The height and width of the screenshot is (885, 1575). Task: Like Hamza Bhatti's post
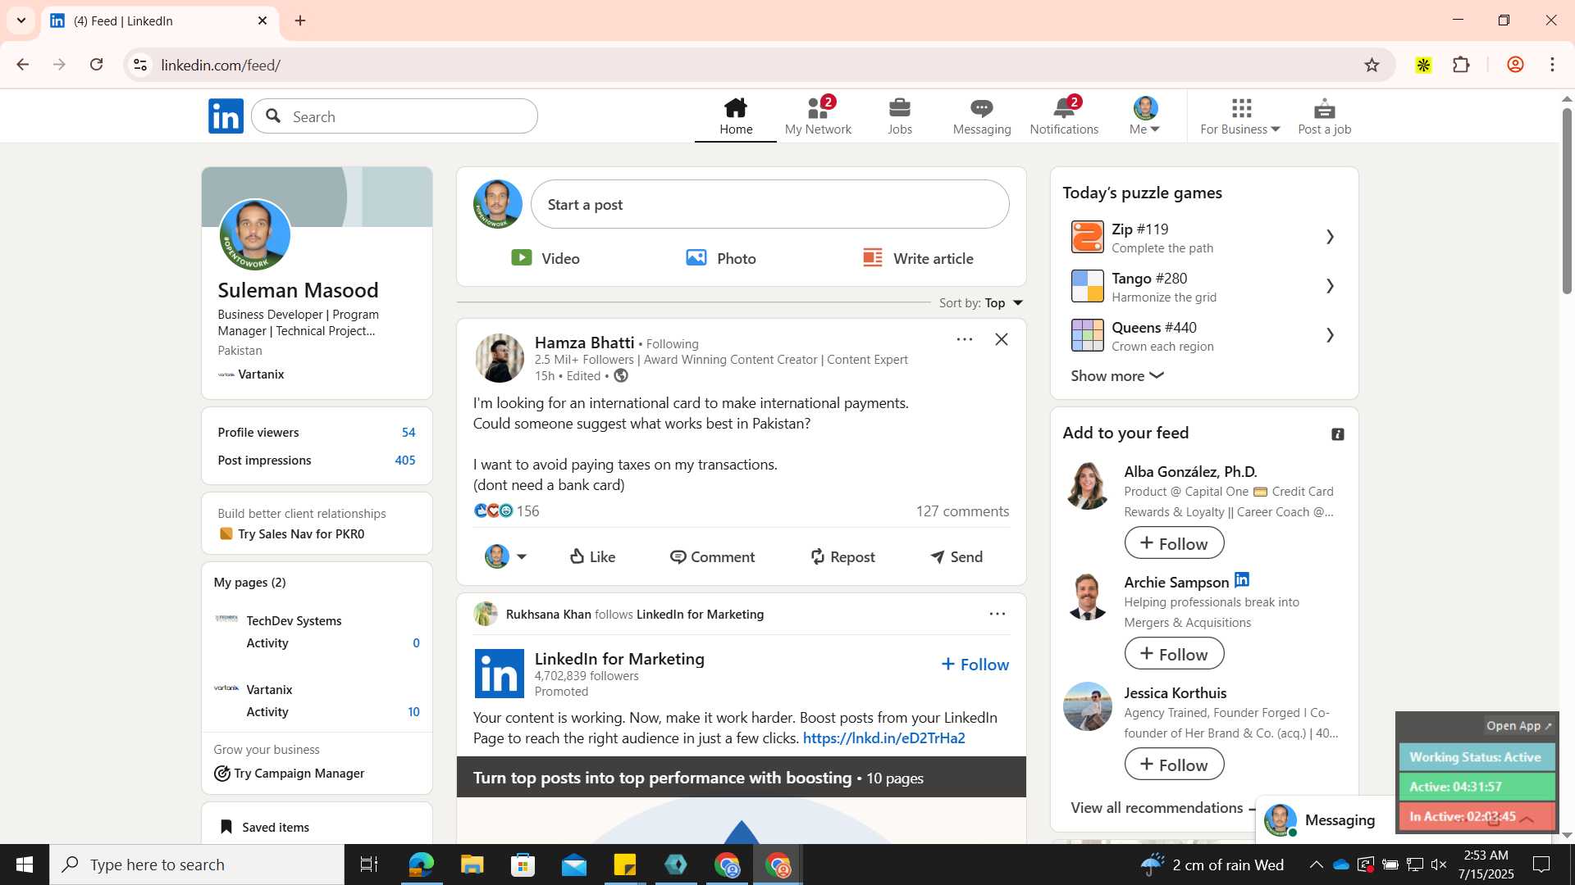[592, 556]
